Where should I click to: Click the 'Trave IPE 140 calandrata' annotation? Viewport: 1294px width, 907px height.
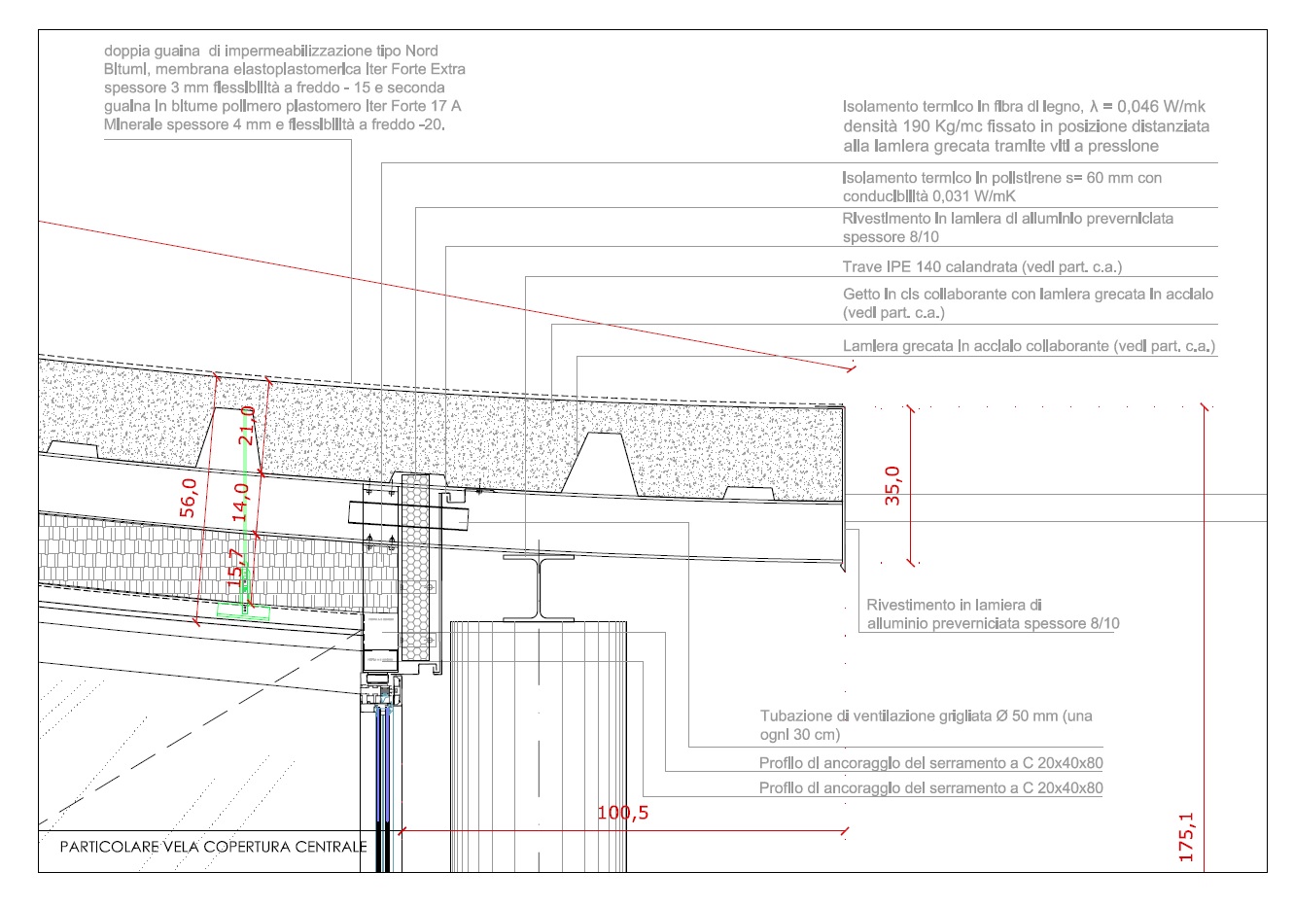982,266
